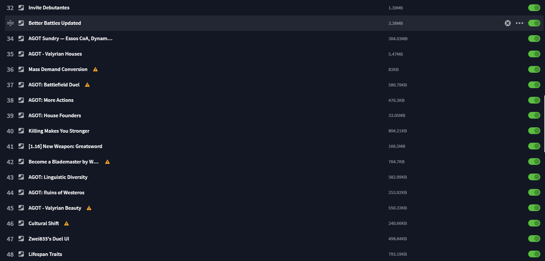Click the Steam icon beside AGOT: Battlefield Duel
Viewport: 545px width, 261px height.
tap(21, 85)
